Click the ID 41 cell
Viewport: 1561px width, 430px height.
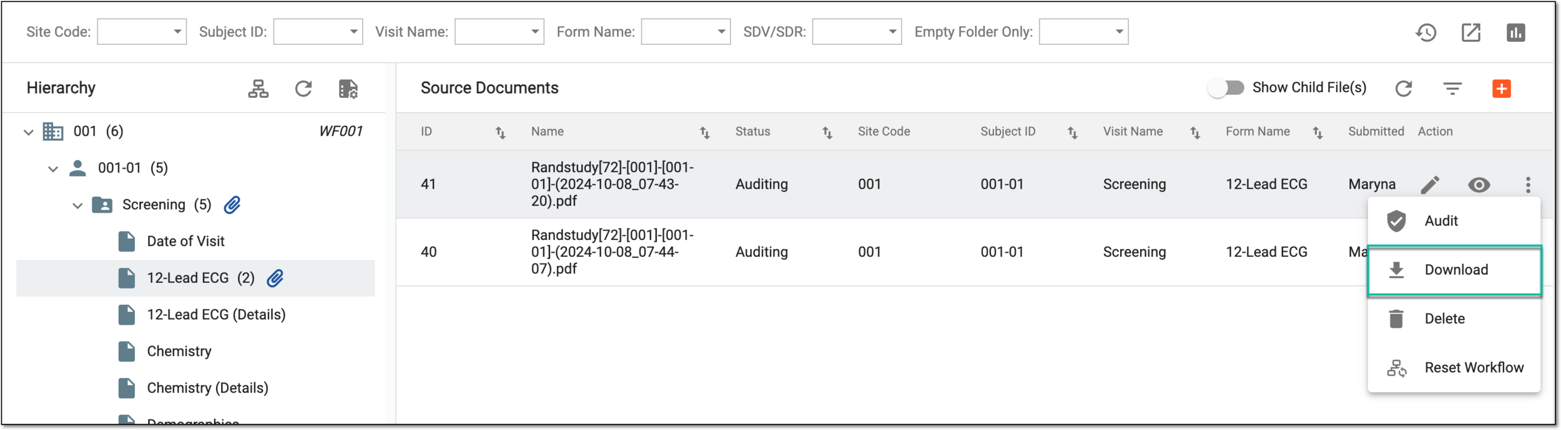[x=428, y=184]
